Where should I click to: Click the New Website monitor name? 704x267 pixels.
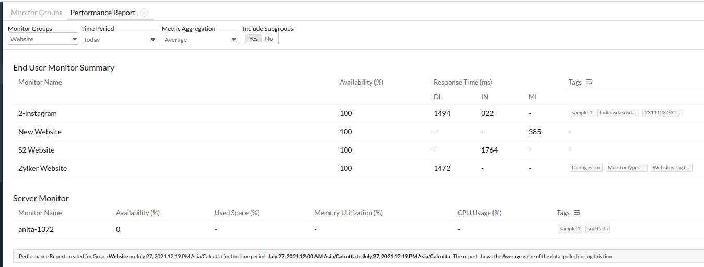click(40, 132)
